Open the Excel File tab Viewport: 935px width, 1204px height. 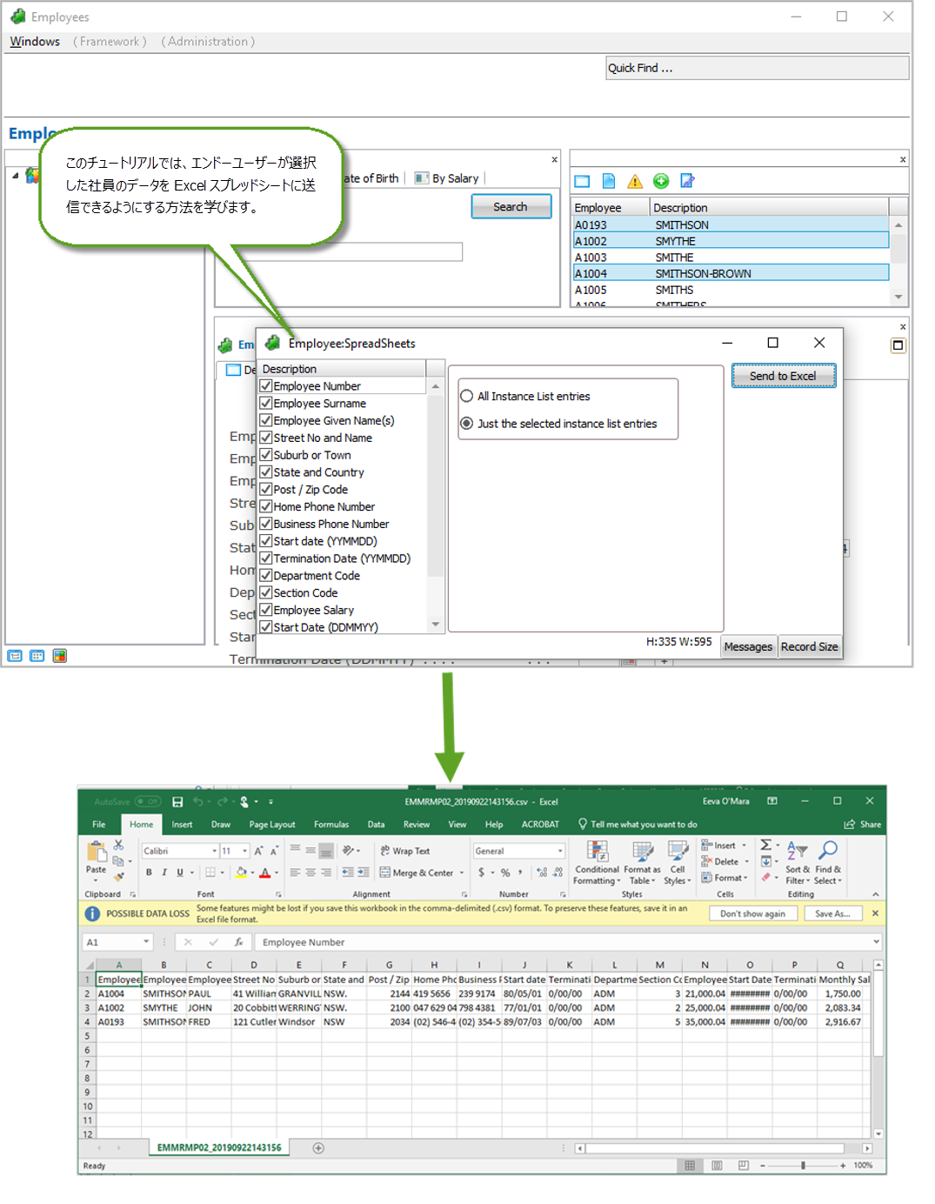click(99, 824)
